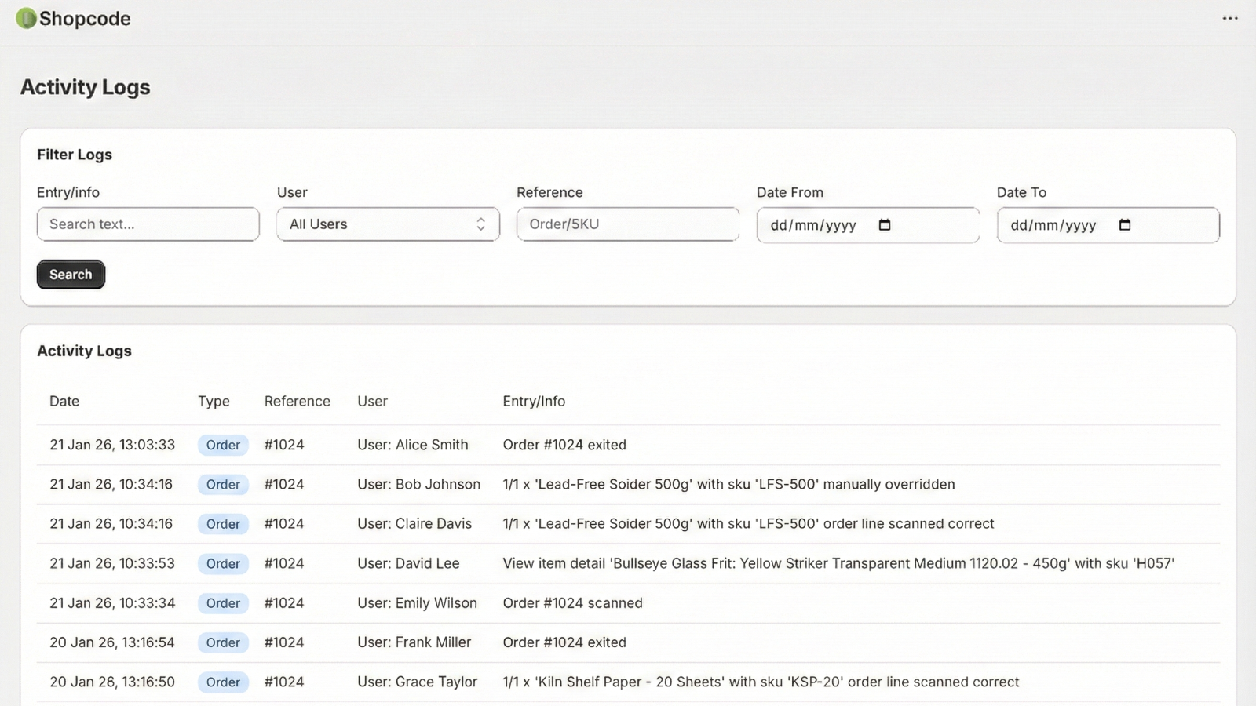The height and width of the screenshot is (706, 1256).
Task: Click the Type column header
Action: coord(214,402)
